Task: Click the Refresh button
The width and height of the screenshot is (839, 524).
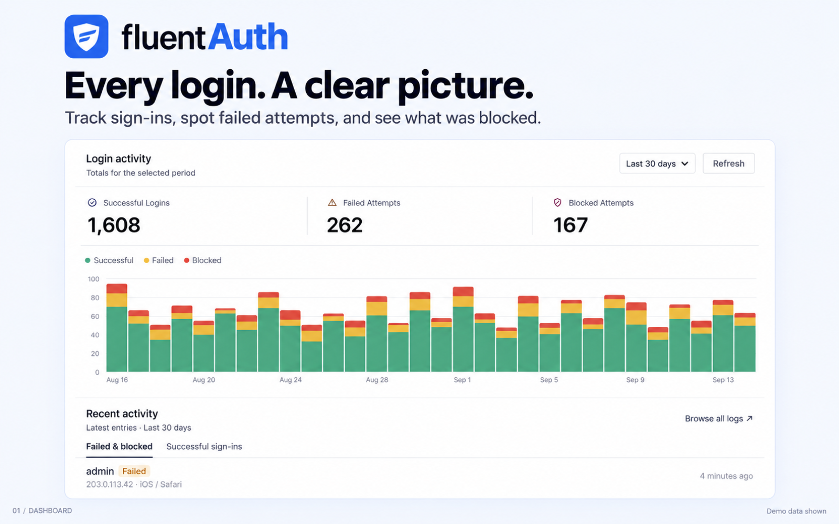Action: pyautogui.click(x=728, y=163)
